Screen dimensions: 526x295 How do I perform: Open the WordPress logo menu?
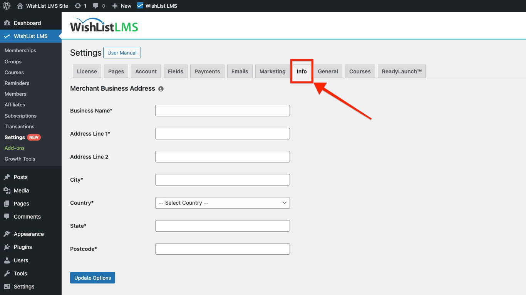click(x=6, y=6)
